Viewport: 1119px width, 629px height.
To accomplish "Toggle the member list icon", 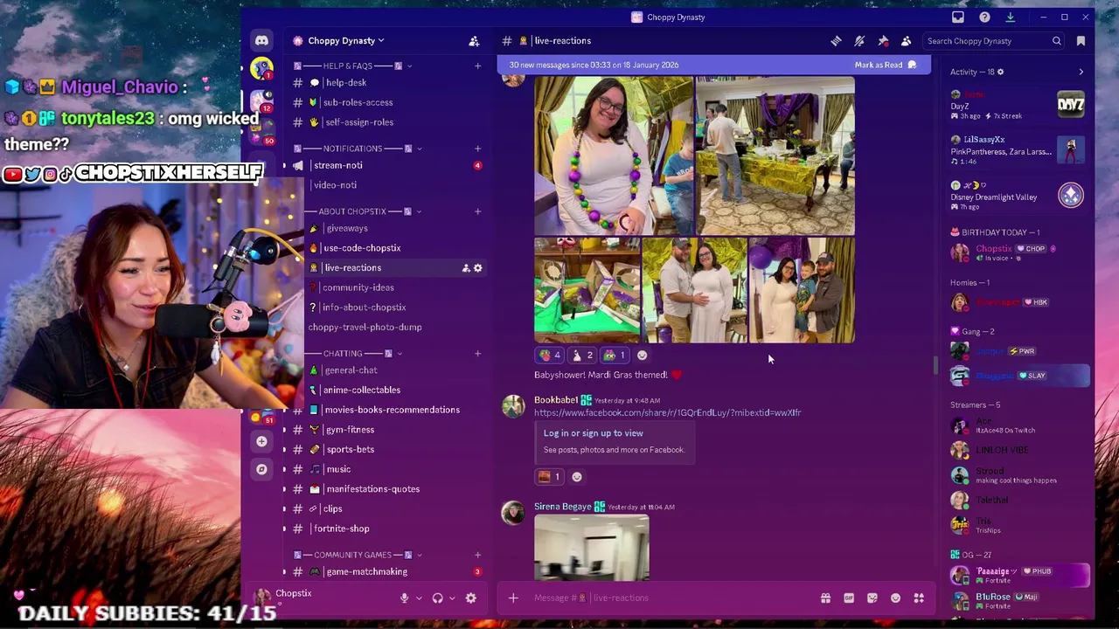I will point(906,41).
